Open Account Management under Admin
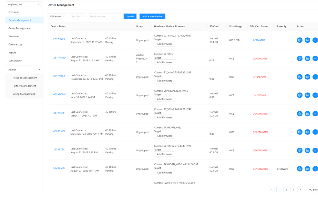This screenshot has height=197, width=318. pyautogui.click(x=25, y=78)
